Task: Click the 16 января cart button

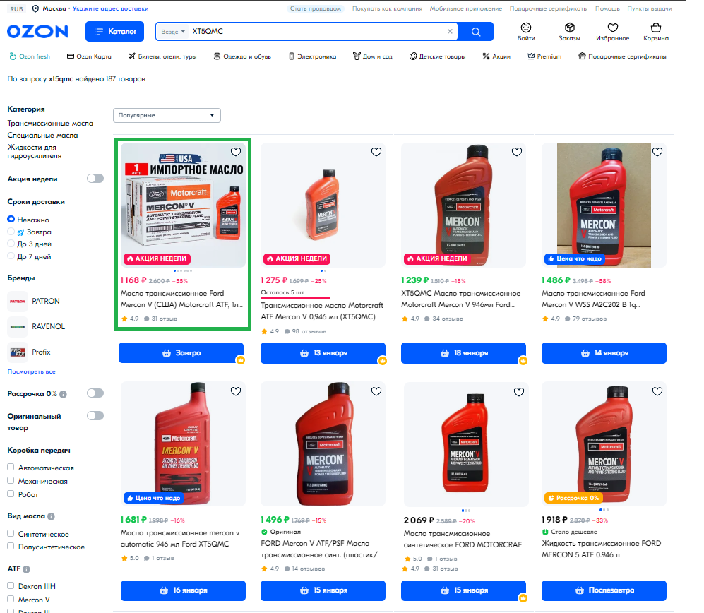Action: [x=183, y=590]
